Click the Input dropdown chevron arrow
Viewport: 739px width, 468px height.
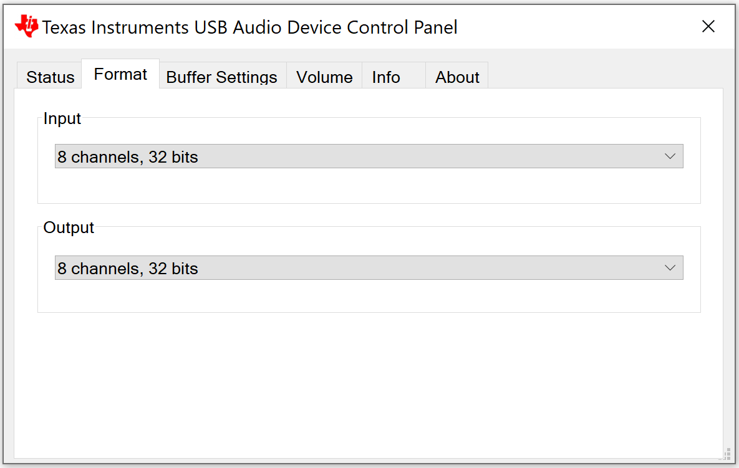click(670, 156)
